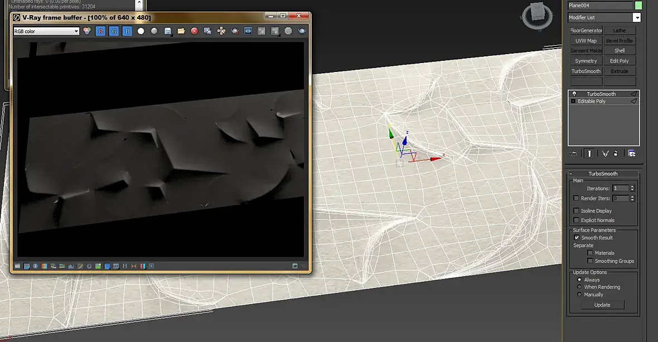Select the When Rendering update option

coord(579,287)
